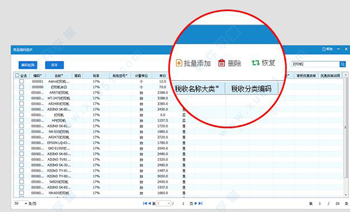
Task: Click the search magnifier icon
Action: (x=342, y=64)
